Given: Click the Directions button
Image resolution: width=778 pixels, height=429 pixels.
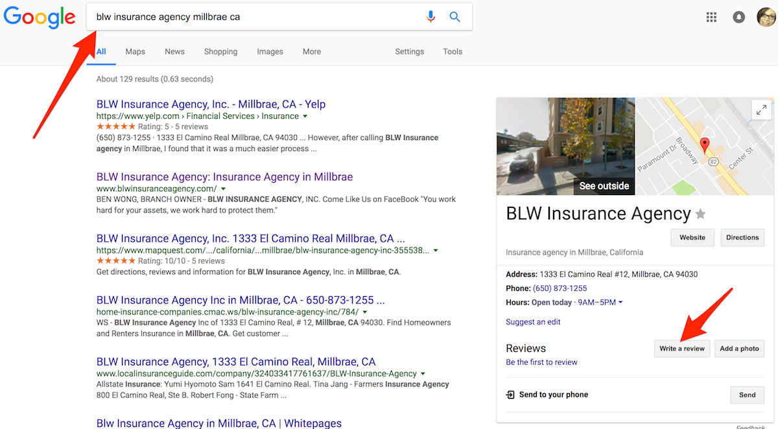Looking at the screenshot, I should [x=742, y=238].
